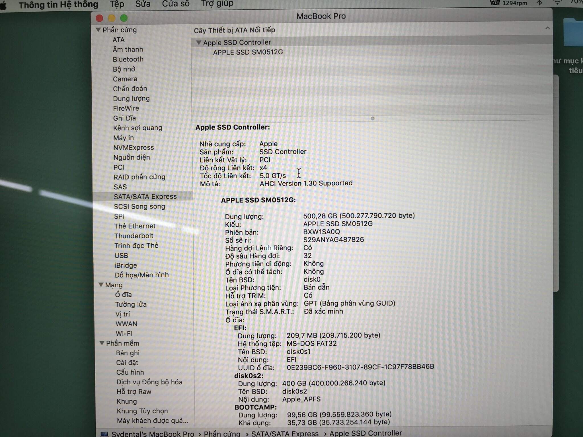Click Phần cứng in the path bar
583x437 pixels.
tap(222, 434)
